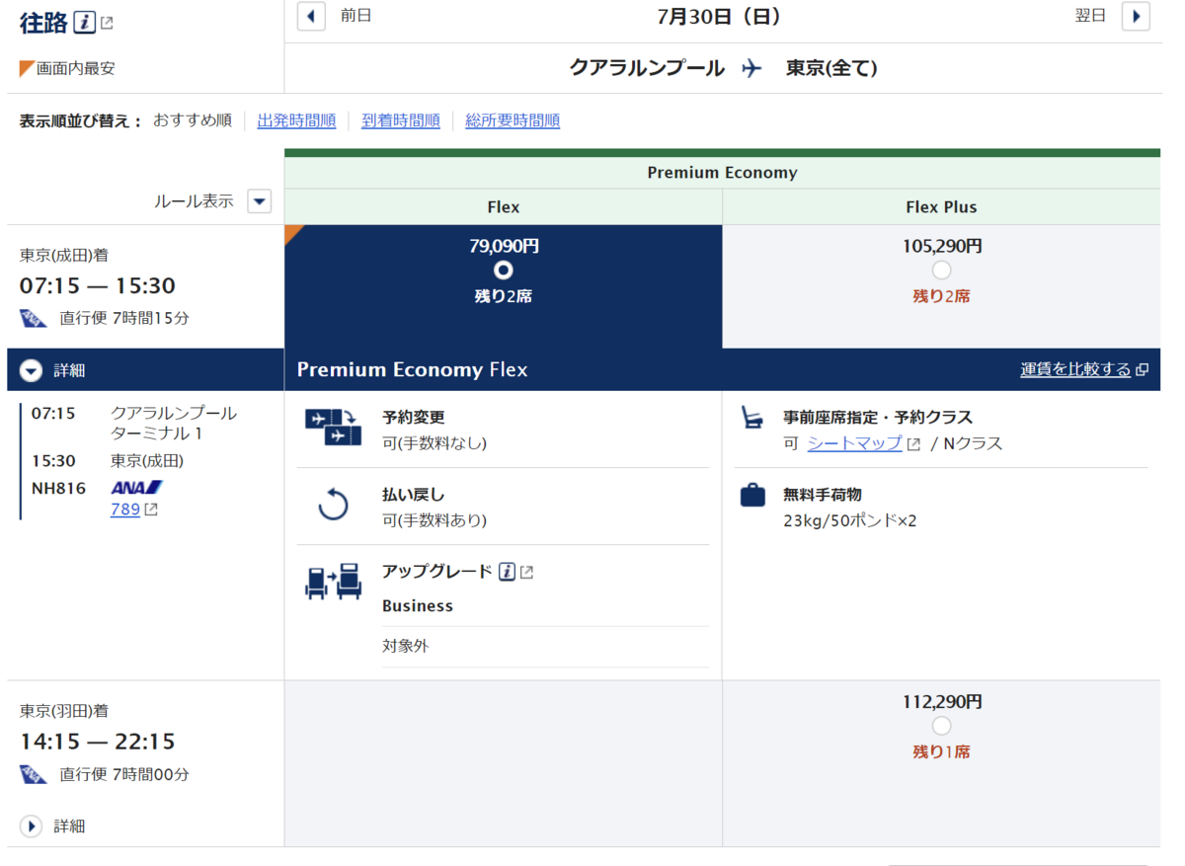Sort by 到着時間順

coord(401,120)
